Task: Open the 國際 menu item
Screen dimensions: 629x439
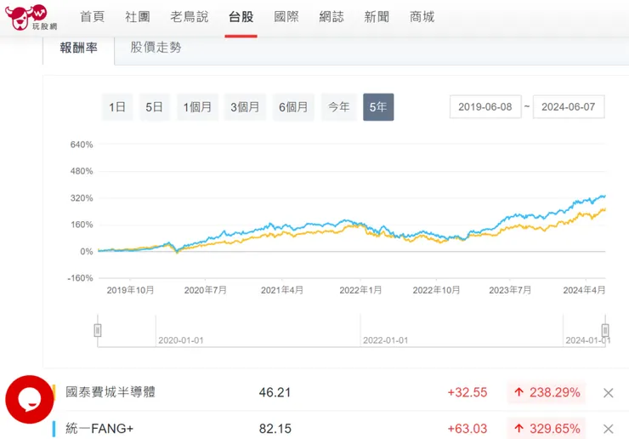Action: pyautogui.click(x=286, y=17)
